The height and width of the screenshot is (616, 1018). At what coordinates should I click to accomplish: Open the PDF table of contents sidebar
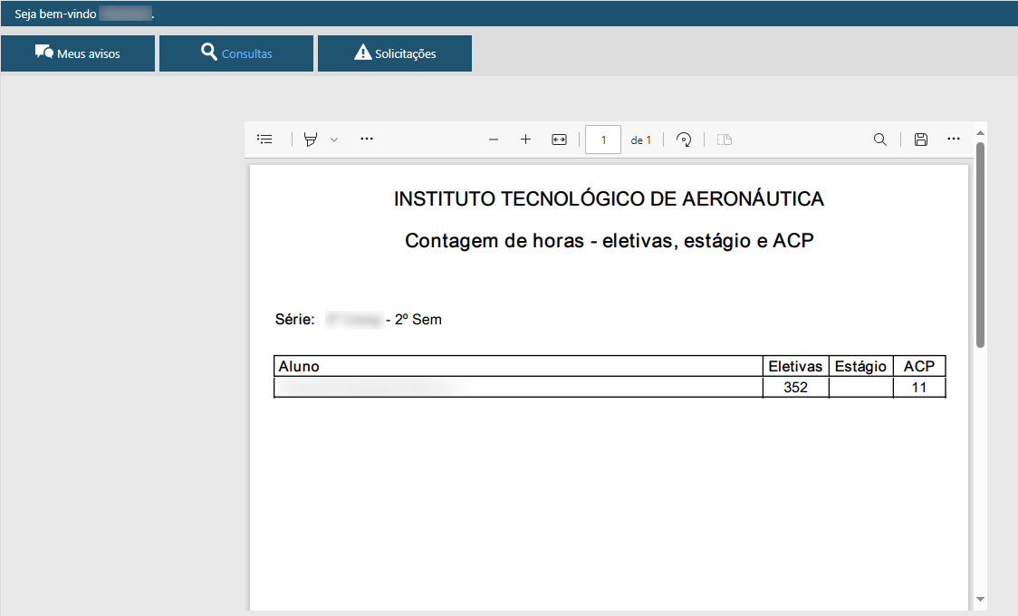264,139
